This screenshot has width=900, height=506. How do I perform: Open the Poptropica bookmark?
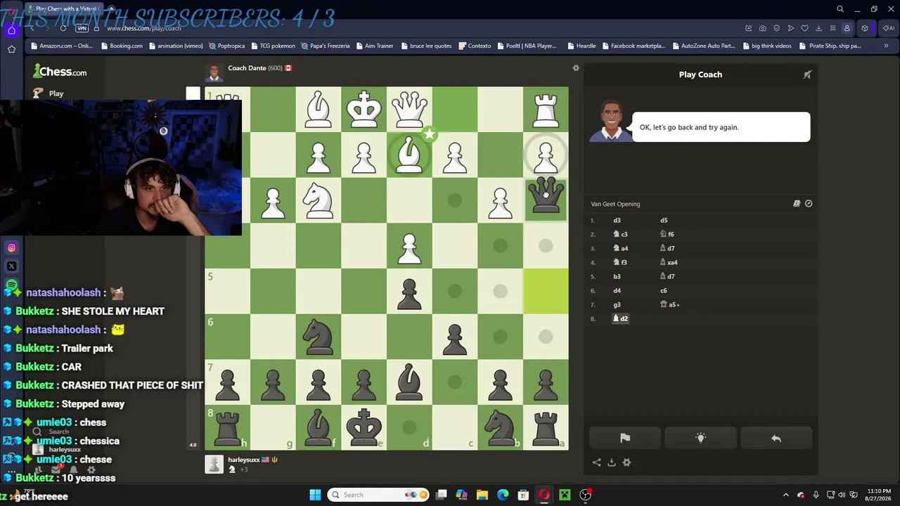226,46
